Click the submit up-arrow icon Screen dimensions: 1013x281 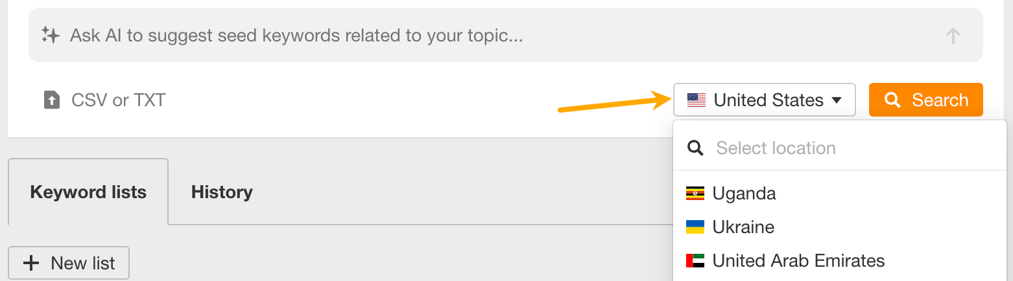tap(953, 36)
